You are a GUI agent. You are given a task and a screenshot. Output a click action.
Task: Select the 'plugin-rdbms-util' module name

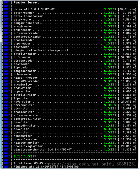(x=28, y=23)
